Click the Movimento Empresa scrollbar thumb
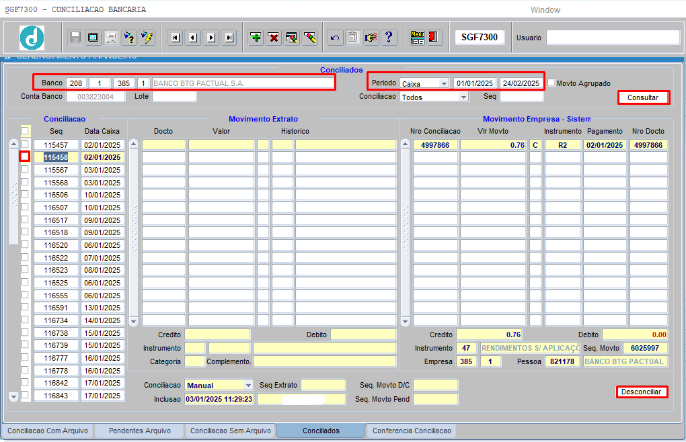Image resolution: width=686 pixels, height=442 pixels. click(405, 232)
